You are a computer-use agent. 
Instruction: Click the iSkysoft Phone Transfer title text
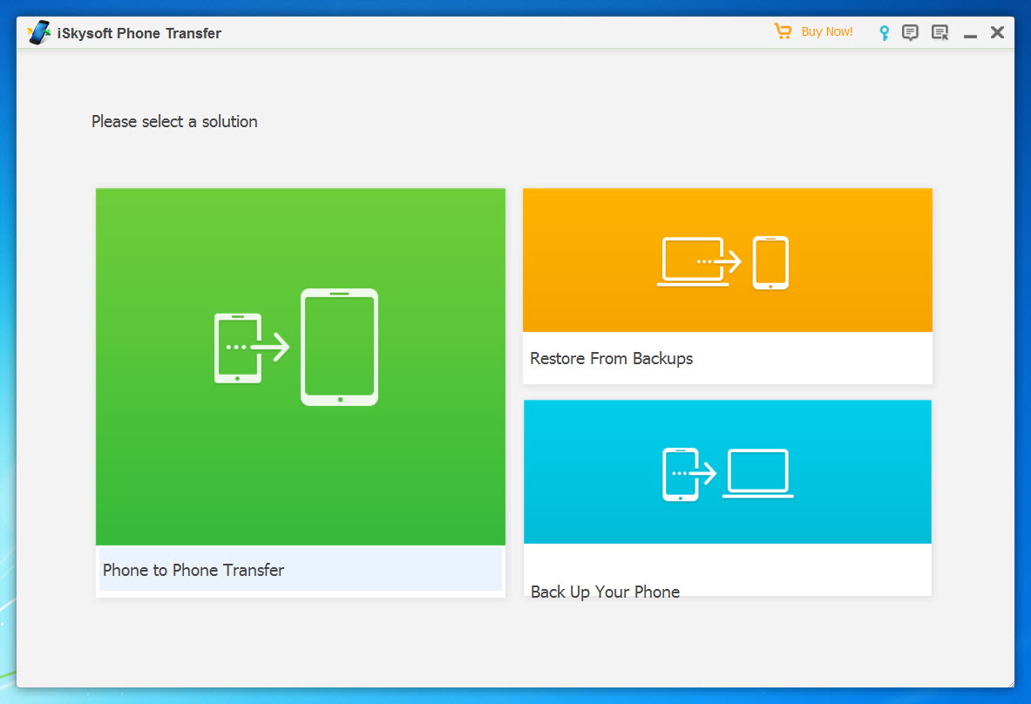click(139, 32)
